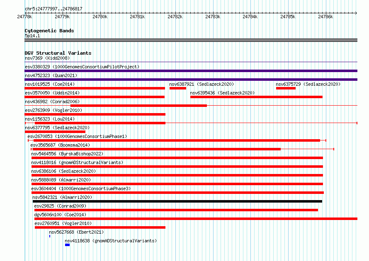
Task: Click the nsv6395436 (Sedlazeck2020) label
Action: pos(222,93)
